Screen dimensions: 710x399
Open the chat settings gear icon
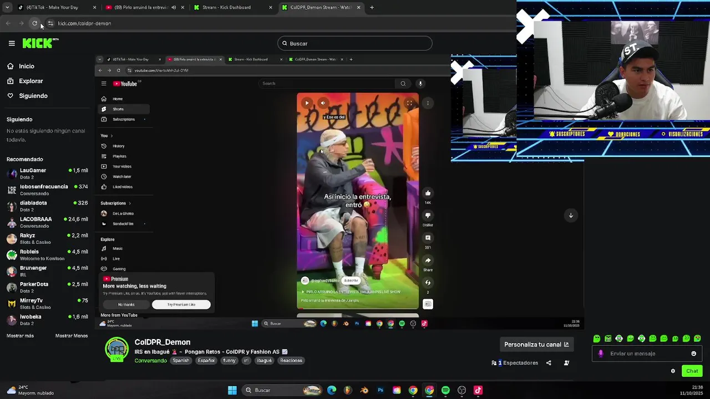(673, 371)
